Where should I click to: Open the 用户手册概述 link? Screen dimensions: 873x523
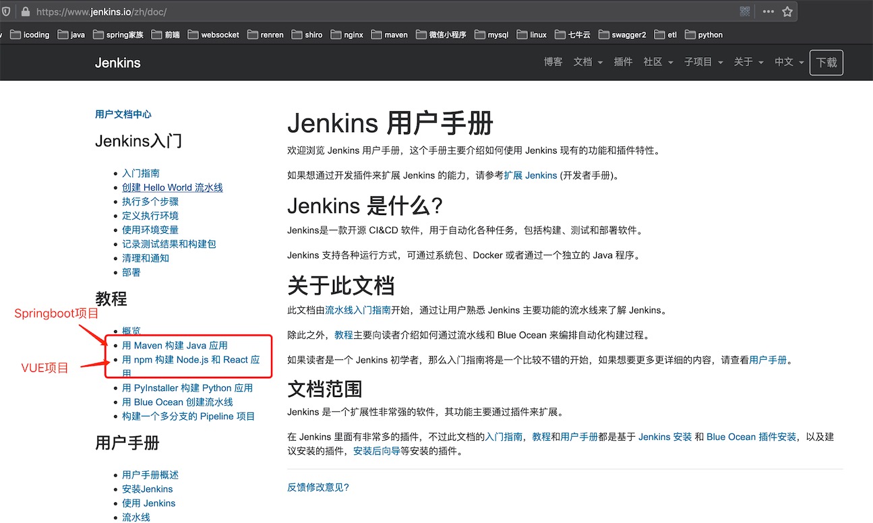[150, 475]
